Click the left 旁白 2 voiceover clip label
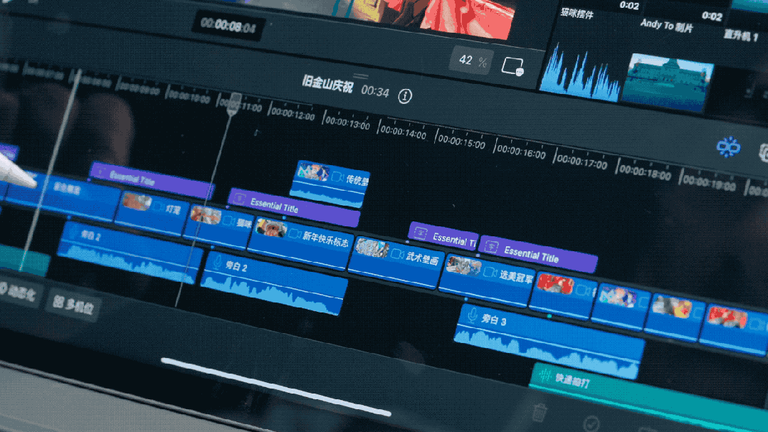768x432 pixels. 90,236
